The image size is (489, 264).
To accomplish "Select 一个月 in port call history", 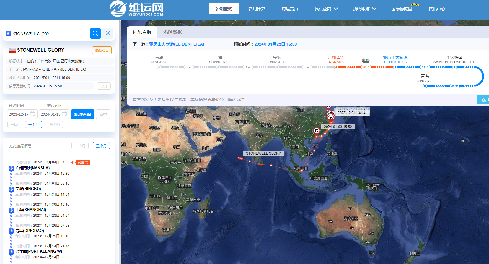I will pyautogui.click(x=80, y=146).
